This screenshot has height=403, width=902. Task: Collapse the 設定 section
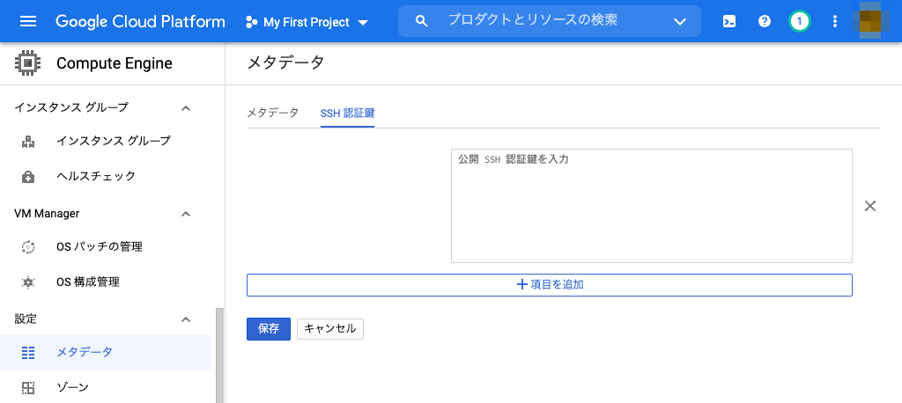(186, 319)
